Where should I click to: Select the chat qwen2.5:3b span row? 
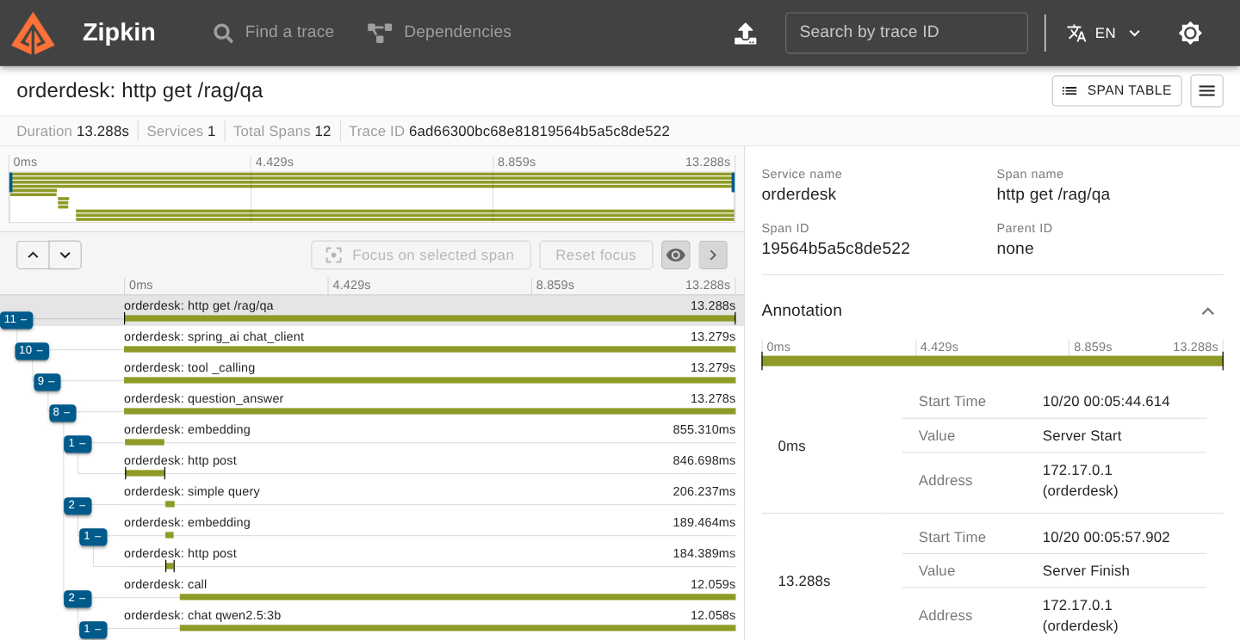[372, 620]
